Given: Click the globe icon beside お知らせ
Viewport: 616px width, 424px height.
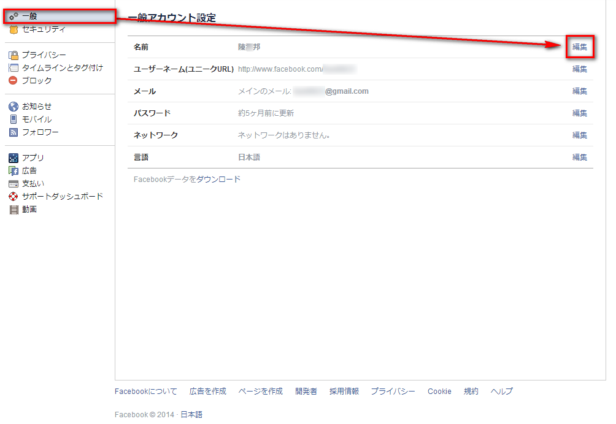Looking at the screenshot, I should (x=13, y=106).
